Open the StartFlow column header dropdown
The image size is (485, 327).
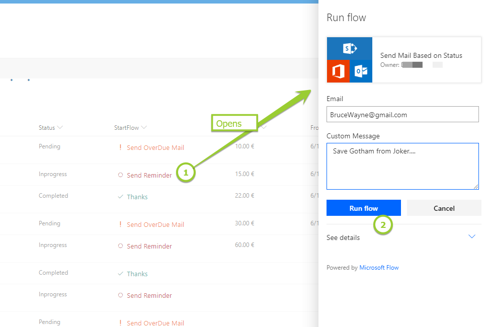coord(144,128)
